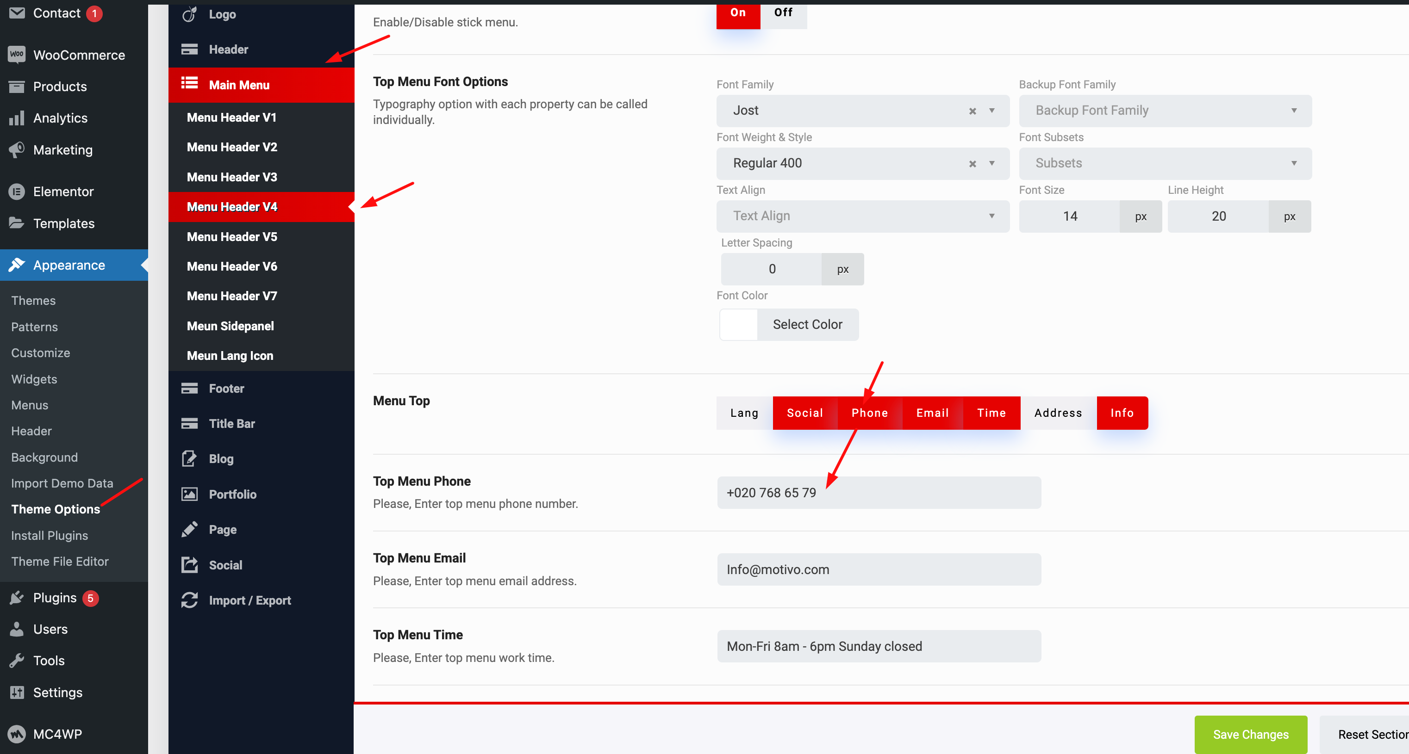Click the Footer section icon

pos(189,388)
